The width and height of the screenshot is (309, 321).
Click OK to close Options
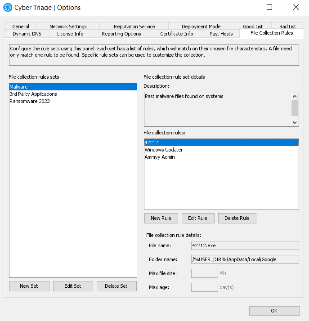[274, 311]
